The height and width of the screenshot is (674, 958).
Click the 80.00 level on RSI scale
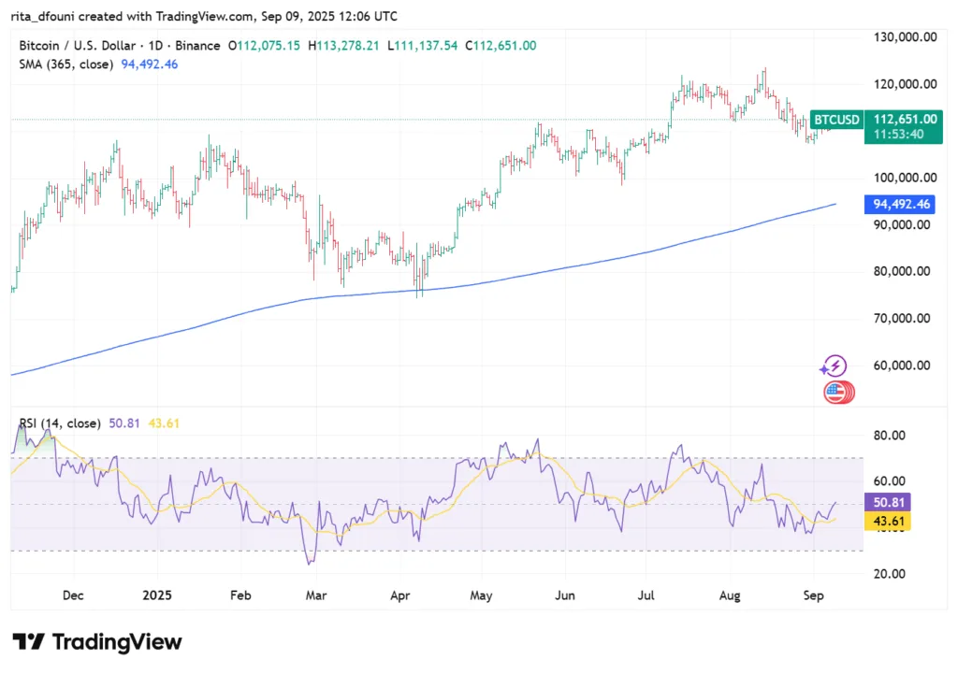pyautogui.click(x=888, y=436)
